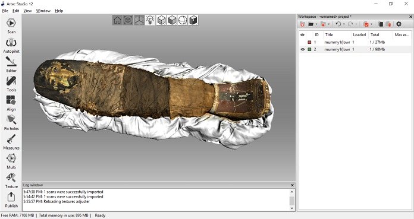Viewport: 414px width, 219px height.
Task: Open the File menu
Action: point(5,11)
